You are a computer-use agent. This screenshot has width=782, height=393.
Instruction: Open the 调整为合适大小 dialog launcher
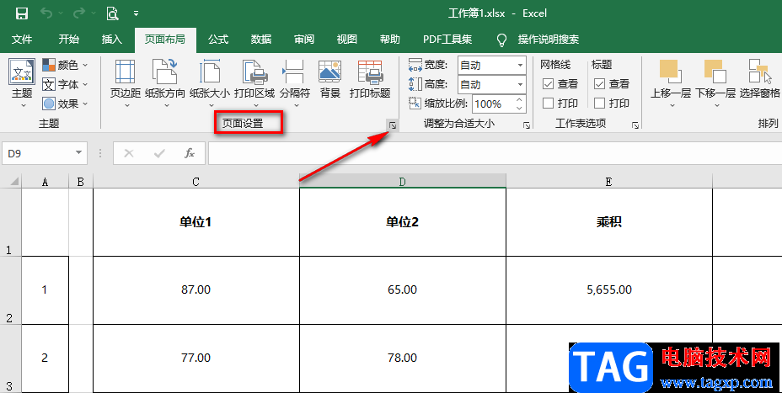click(527, 126)
